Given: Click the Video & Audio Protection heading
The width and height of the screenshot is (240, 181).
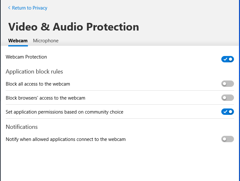Looking at the screenshot, I should pyautogui.click(x=74, y=27).
